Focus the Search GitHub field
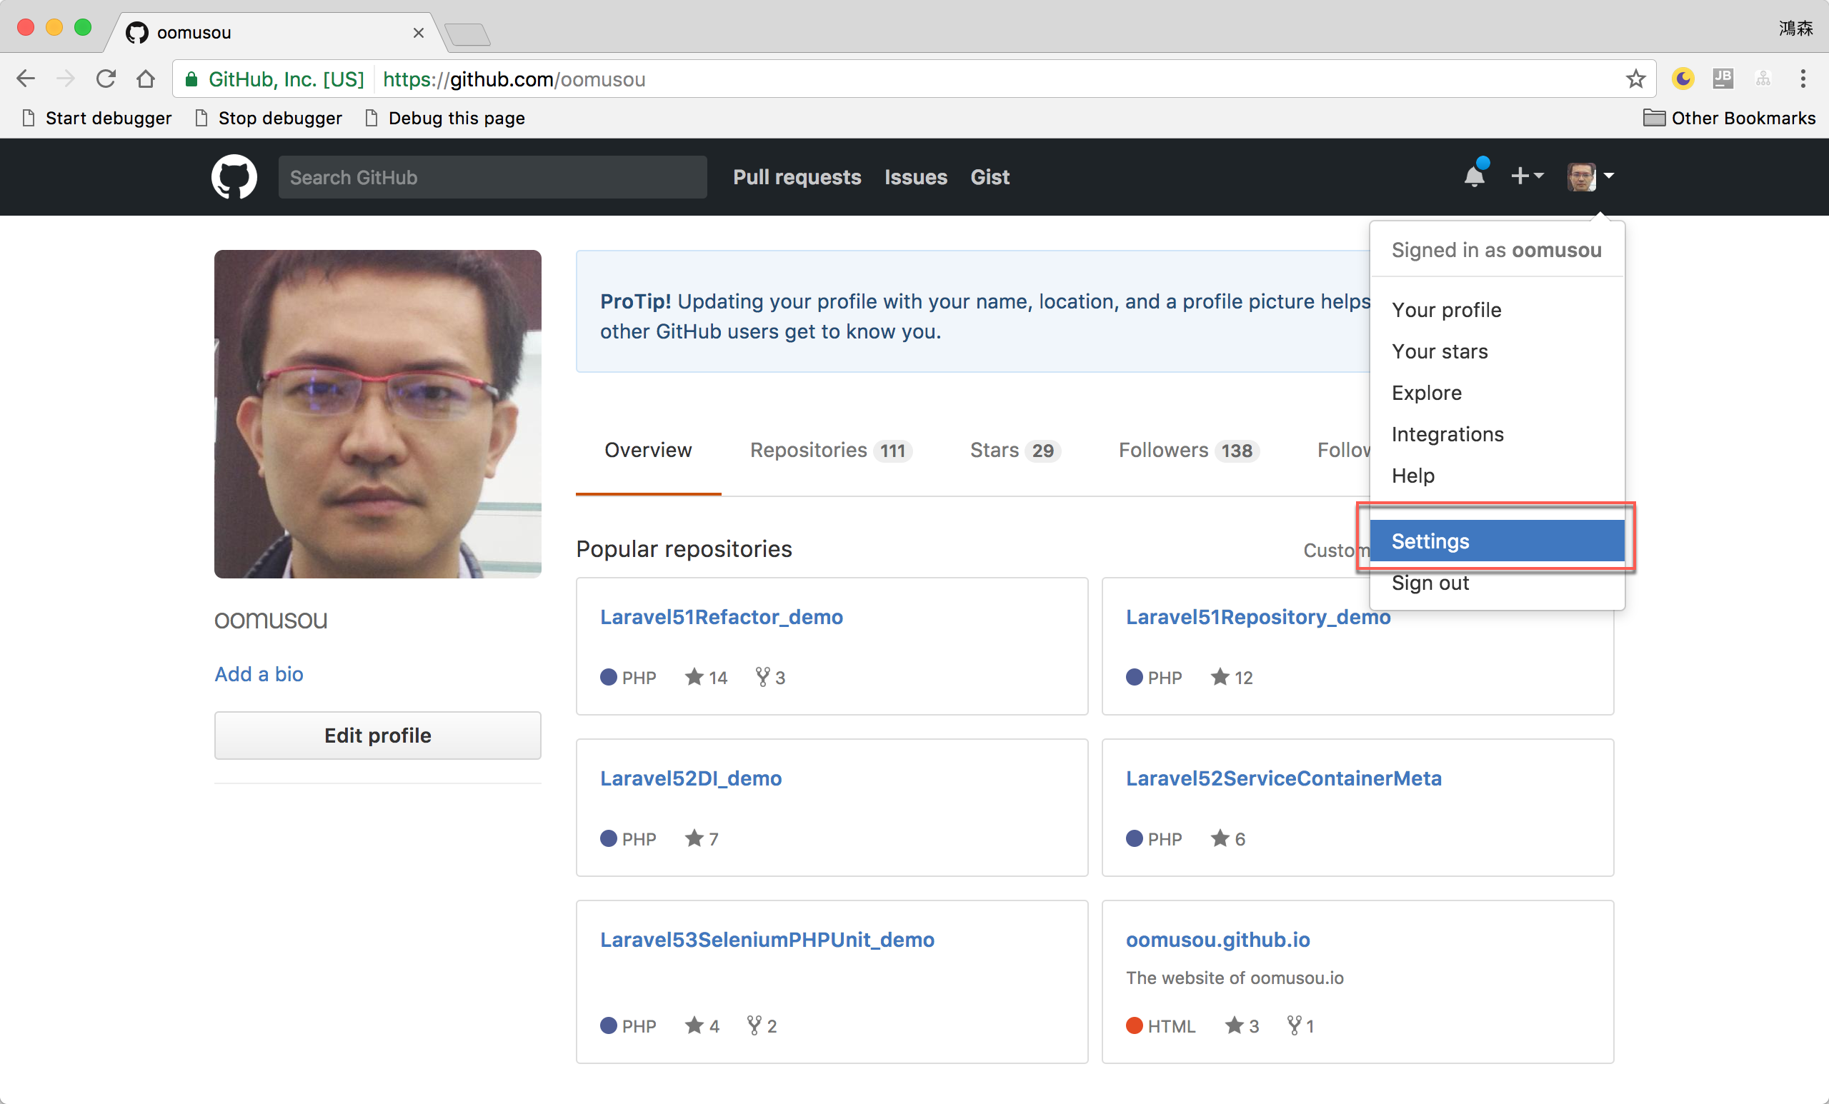This screenshot has width=1829, height=1104. [x=492, y=177]
